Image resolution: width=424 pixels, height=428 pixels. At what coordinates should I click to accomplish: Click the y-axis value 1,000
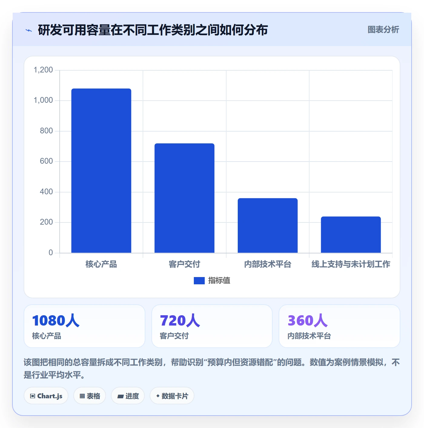(x=43, y=100)
